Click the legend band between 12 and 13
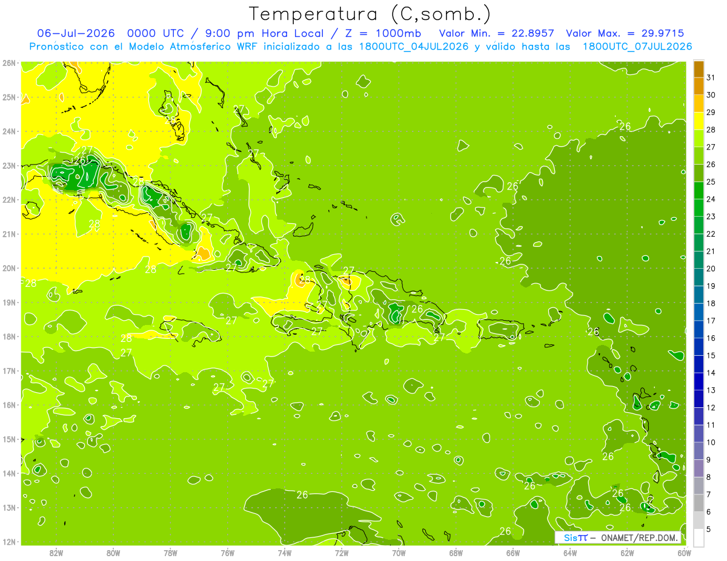This screenshot has width=727, height=561. 699,398
